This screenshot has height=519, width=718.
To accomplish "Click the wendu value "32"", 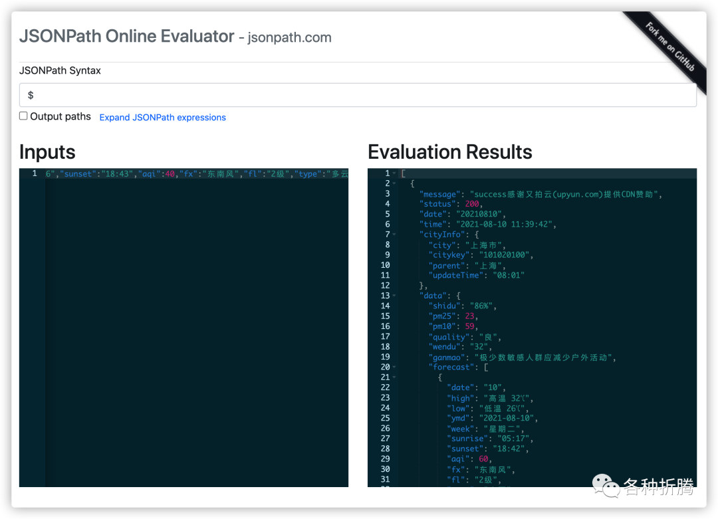I will [479, 347].
